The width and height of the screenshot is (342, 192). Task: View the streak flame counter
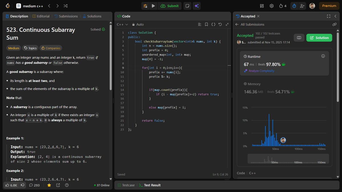pos(283,6)
